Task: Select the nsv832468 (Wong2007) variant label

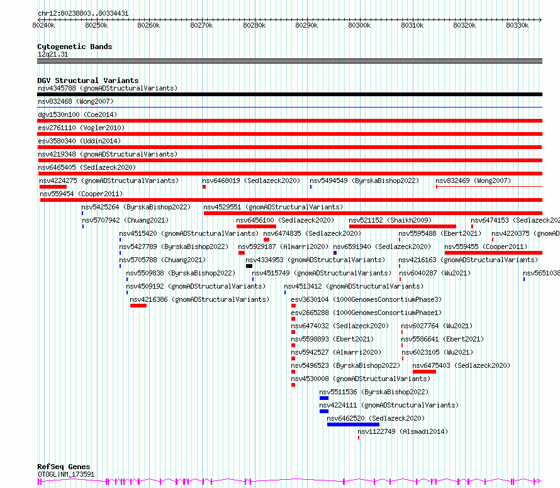Action: (x=76, y=101)
